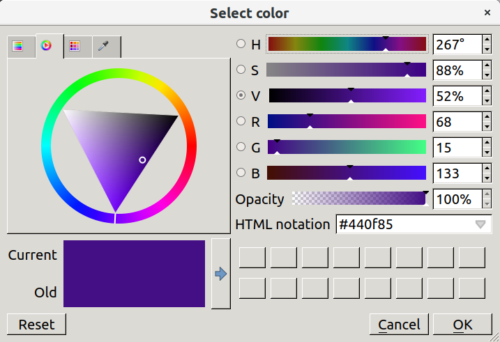
Task: Open the HTML notation dropdown arrow
Action: click(480, 224)
